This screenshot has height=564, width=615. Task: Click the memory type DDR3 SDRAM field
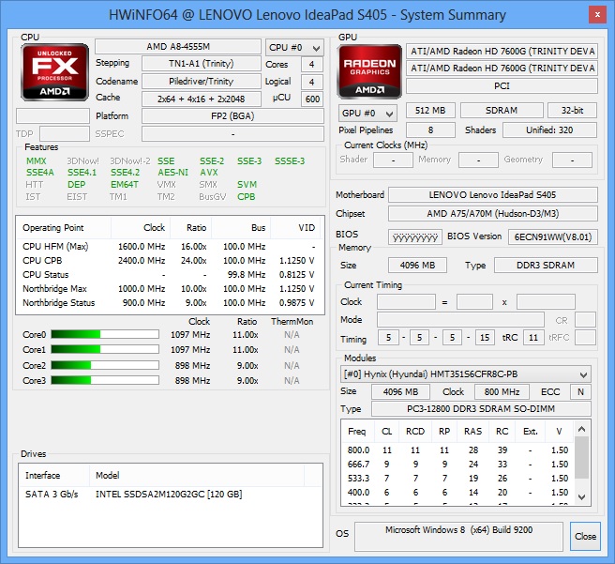[546, 266]
